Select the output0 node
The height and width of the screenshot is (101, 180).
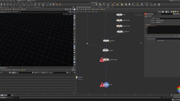click(77, 77)
